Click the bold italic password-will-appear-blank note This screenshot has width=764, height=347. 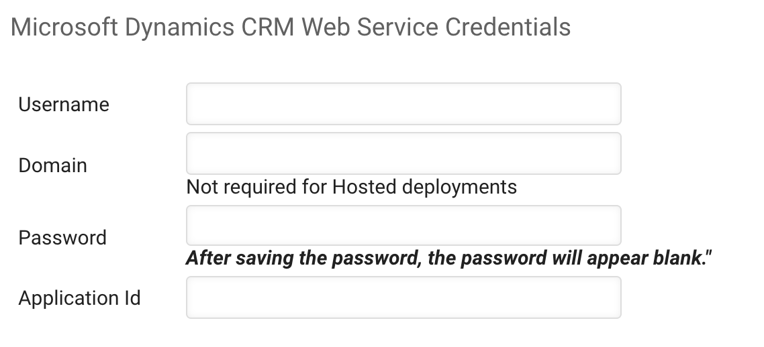click(x=448, y=259)
